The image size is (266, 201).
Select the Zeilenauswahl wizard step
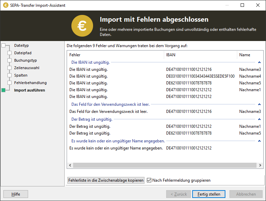click(x=27, y=68)
